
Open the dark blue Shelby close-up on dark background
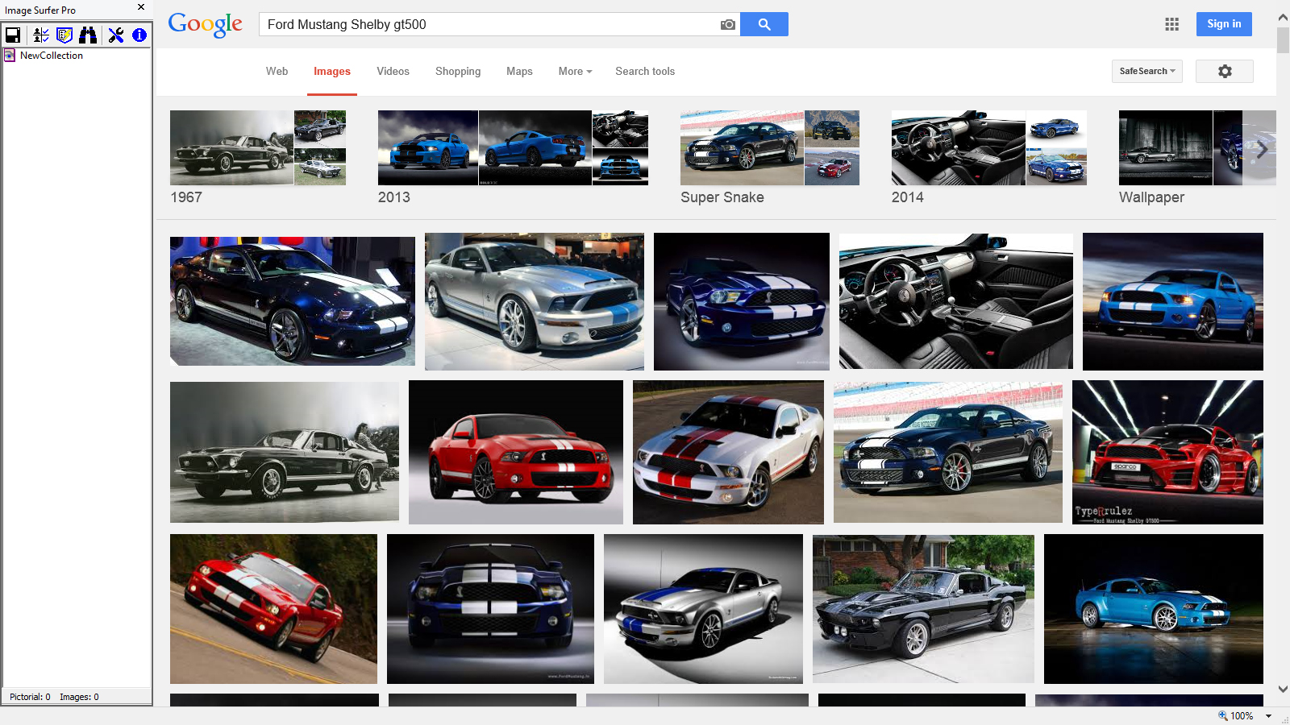click(x=742, y=302)
